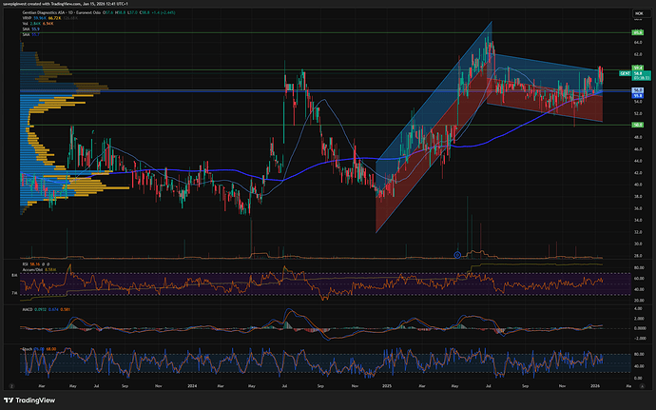Image resolution: width=656 pixels, height=410 pixels.
Task: Click the blue circular event marker on chart
Action: (457, 254)
